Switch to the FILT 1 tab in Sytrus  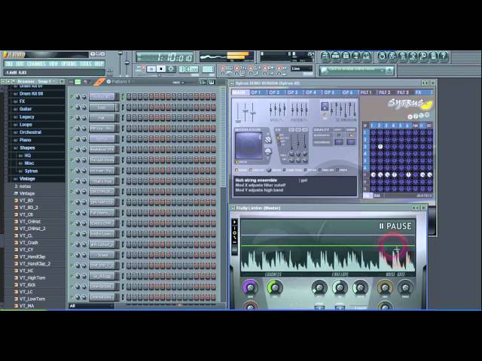366,93
